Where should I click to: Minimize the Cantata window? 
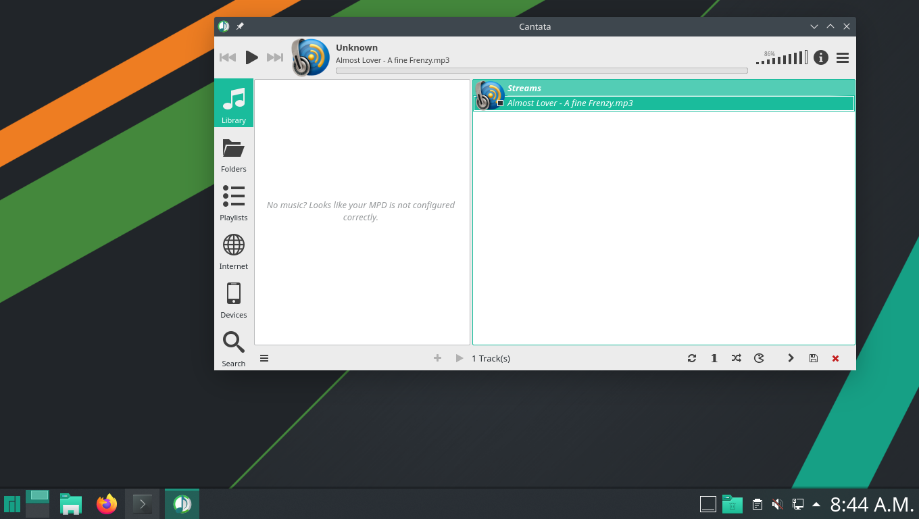[814, 26]
